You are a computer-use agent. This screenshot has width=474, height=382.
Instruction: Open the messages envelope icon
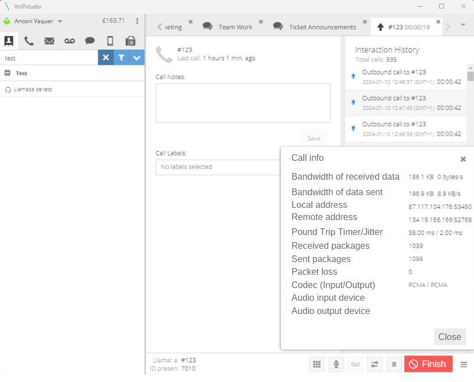pyautogui.click(x=49, y=41)
